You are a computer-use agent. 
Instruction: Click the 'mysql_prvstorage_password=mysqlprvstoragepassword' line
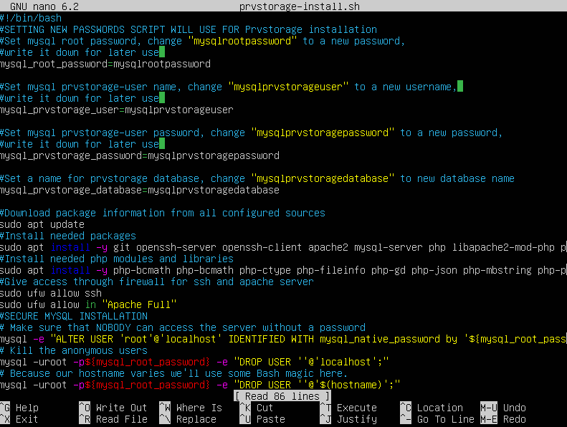click(x=140, y=155)
